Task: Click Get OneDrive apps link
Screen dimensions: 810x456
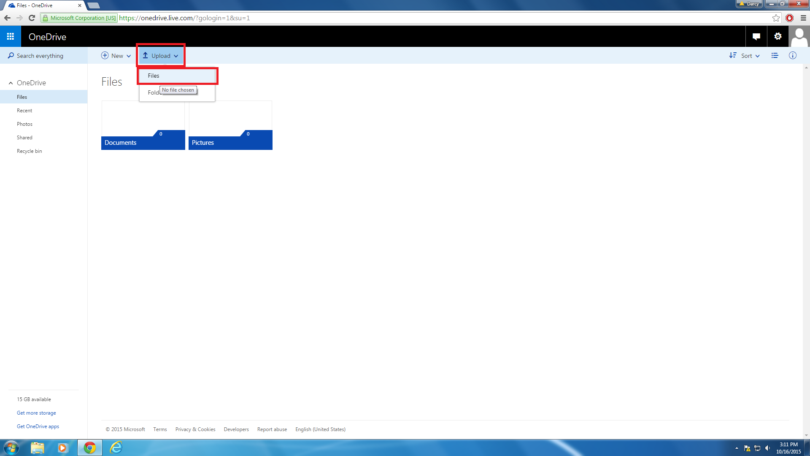Action: pyautogui.click(x=38, y=426)
